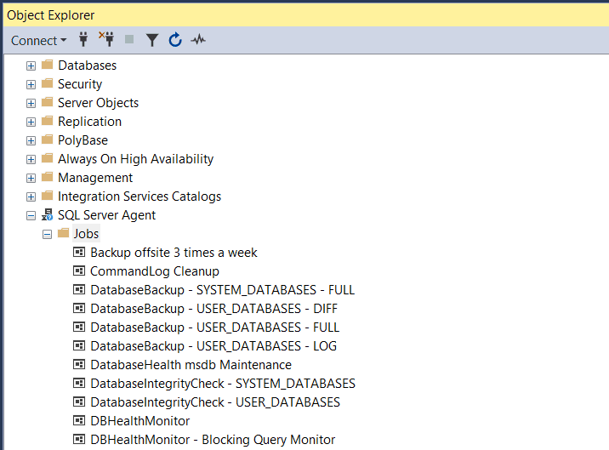
Task: Click the Always On High Availability folder icon
Action: [47, 157]
